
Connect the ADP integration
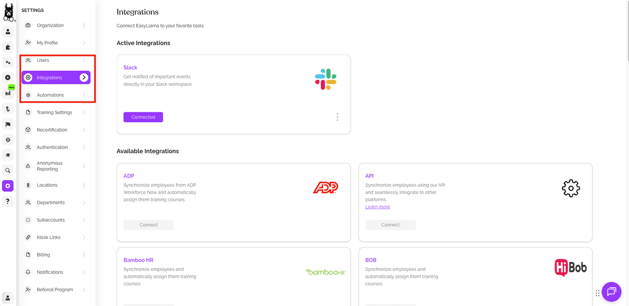pos(148,224)
